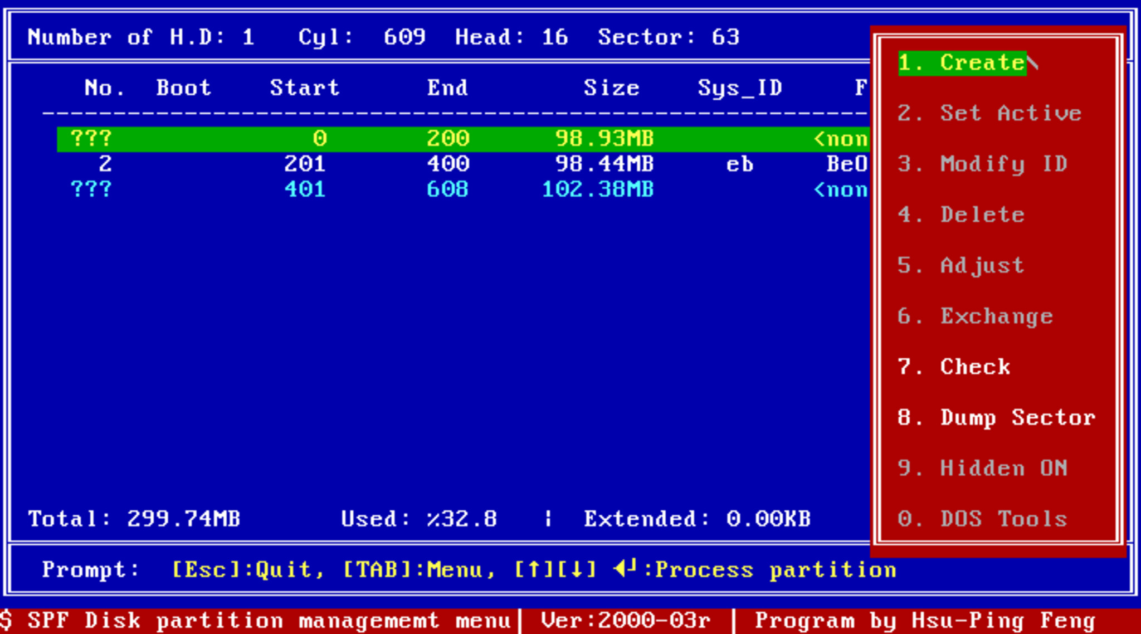Select the Delete menu option
The image size is (1141, 634).
tap(961, 214)
